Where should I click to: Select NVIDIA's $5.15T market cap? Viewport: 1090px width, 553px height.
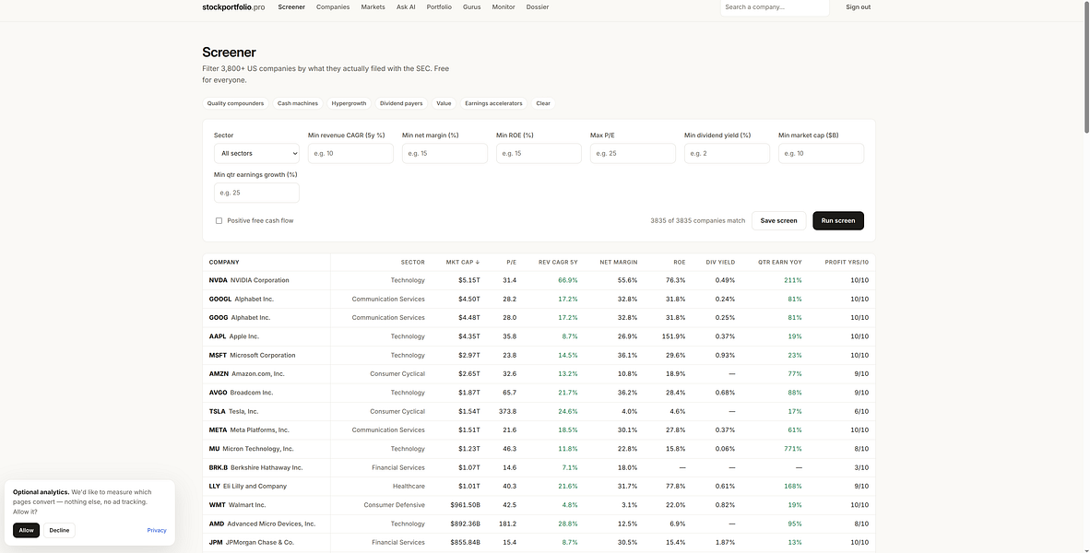(x=469, y=281)
